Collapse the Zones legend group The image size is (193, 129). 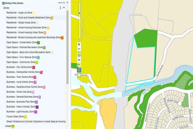[x=64, y=8]
